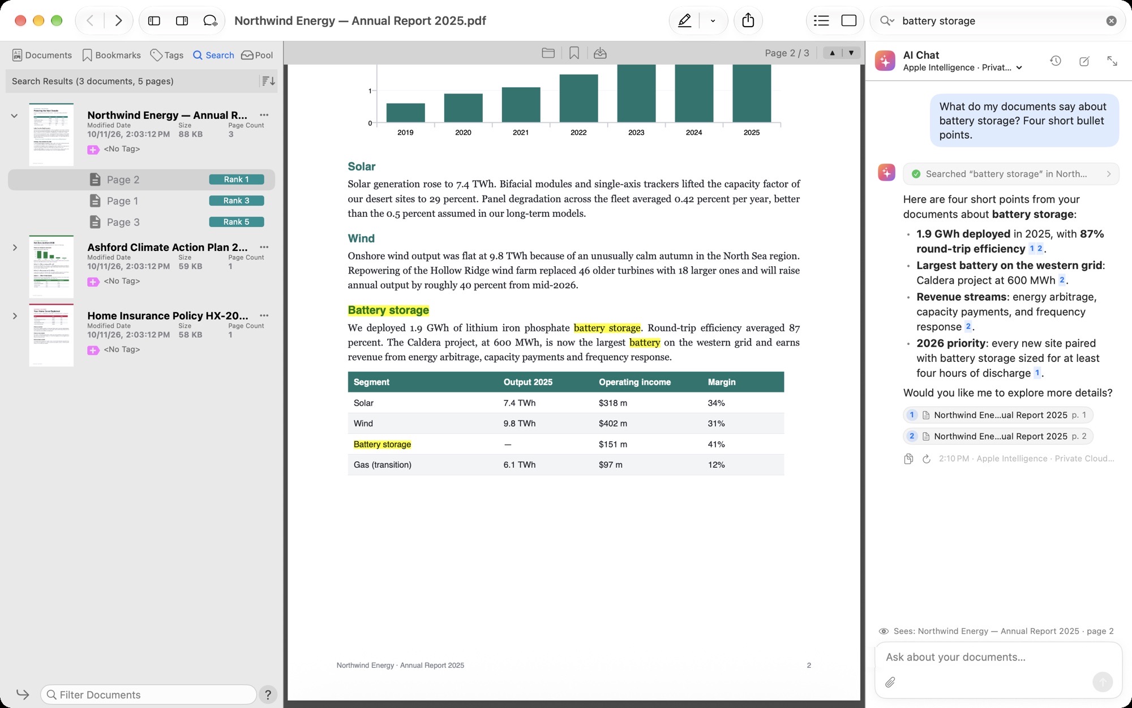The height and width of the screenshot is (708, 1132).
Task: Expand the AI chat panel
Action: click(1112, 61)
